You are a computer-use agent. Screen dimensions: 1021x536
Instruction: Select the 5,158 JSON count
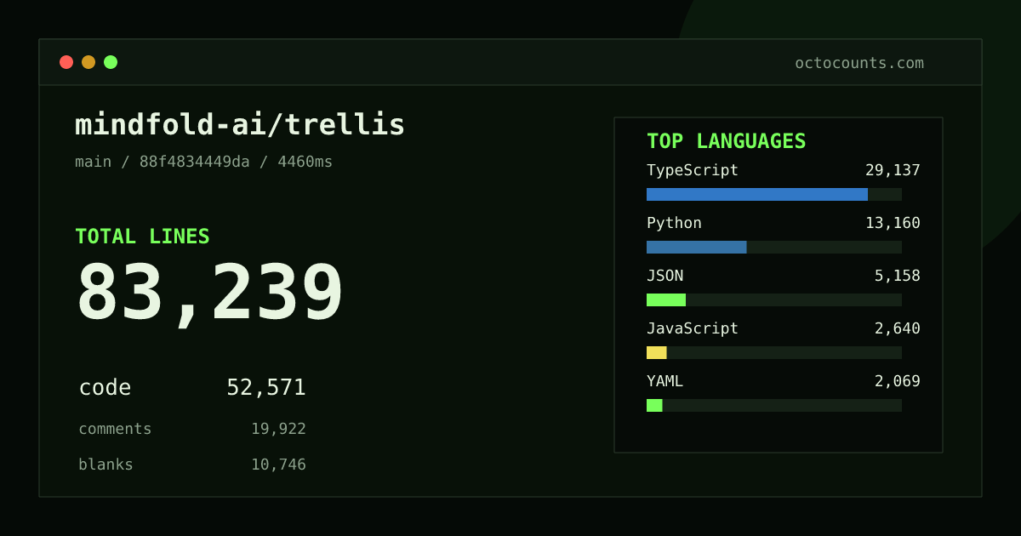pos(898,276)
